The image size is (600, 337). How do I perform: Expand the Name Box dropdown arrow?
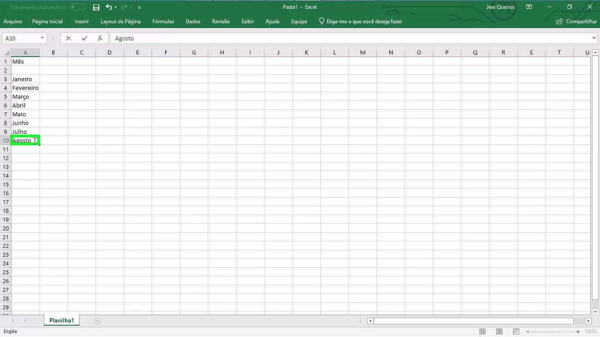tap(43, 38)
